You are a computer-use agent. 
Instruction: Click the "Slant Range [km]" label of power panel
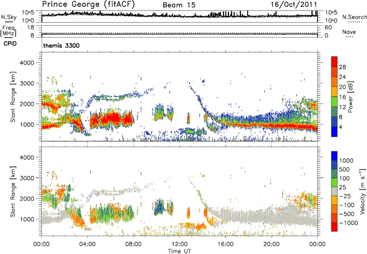coord(13,97)
